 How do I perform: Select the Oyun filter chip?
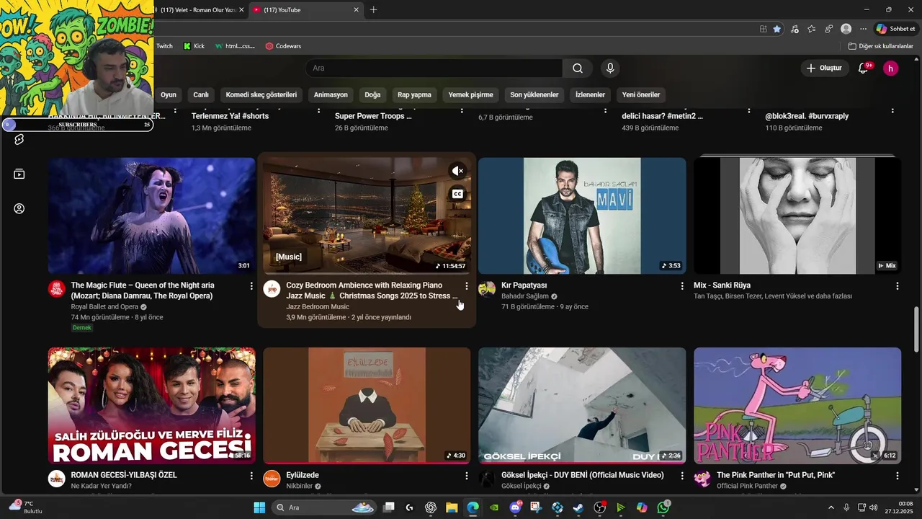(x=169, y=94)
